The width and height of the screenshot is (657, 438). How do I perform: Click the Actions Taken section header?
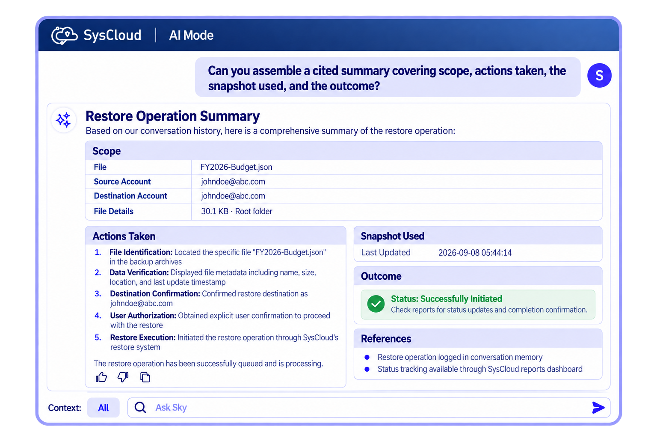[x=216, y=236]
